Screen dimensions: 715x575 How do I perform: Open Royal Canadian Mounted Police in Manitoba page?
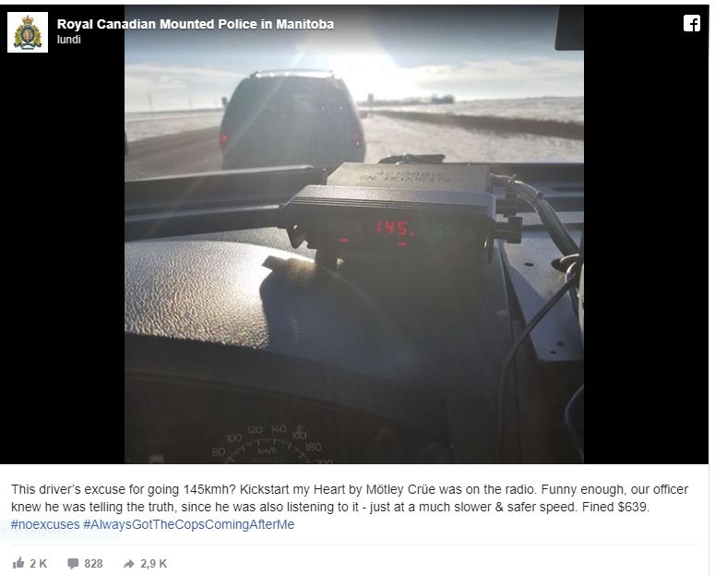point(196,24)
